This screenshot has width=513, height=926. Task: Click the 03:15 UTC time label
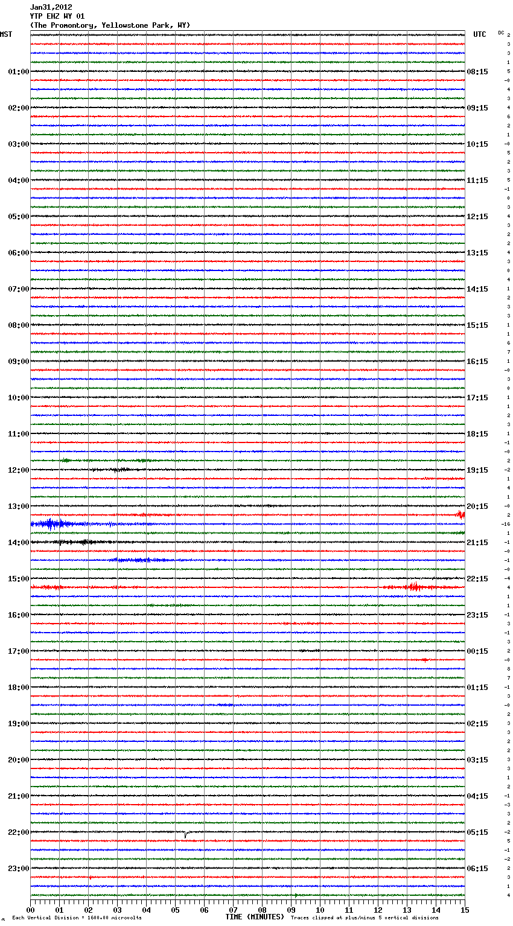[477, 760]
